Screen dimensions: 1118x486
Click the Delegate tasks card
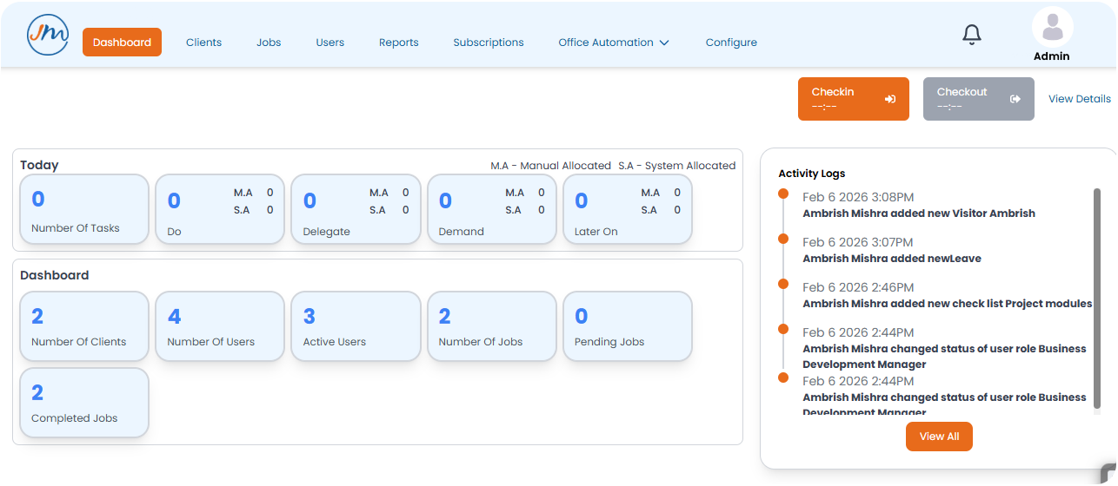pyautogui.click(x=356, y=209)
